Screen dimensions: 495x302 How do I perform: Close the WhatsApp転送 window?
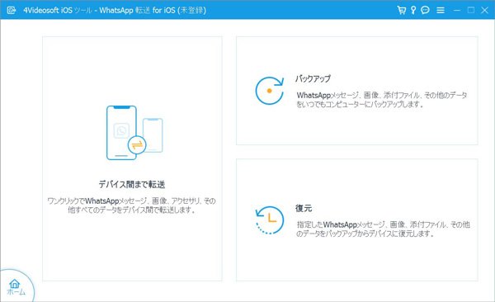click(484, 10)
